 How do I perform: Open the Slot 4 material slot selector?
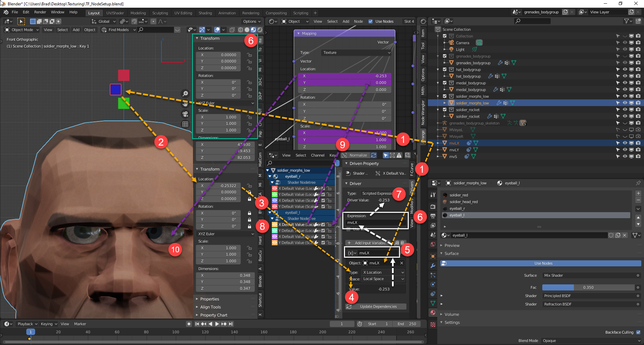pyautogui.click(x=409, y=21)
